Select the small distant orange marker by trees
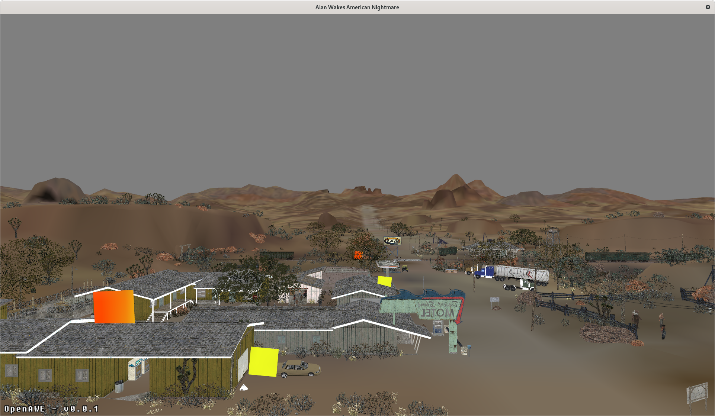715x416 pixels. pyautogui.click(x=358, y=255)
